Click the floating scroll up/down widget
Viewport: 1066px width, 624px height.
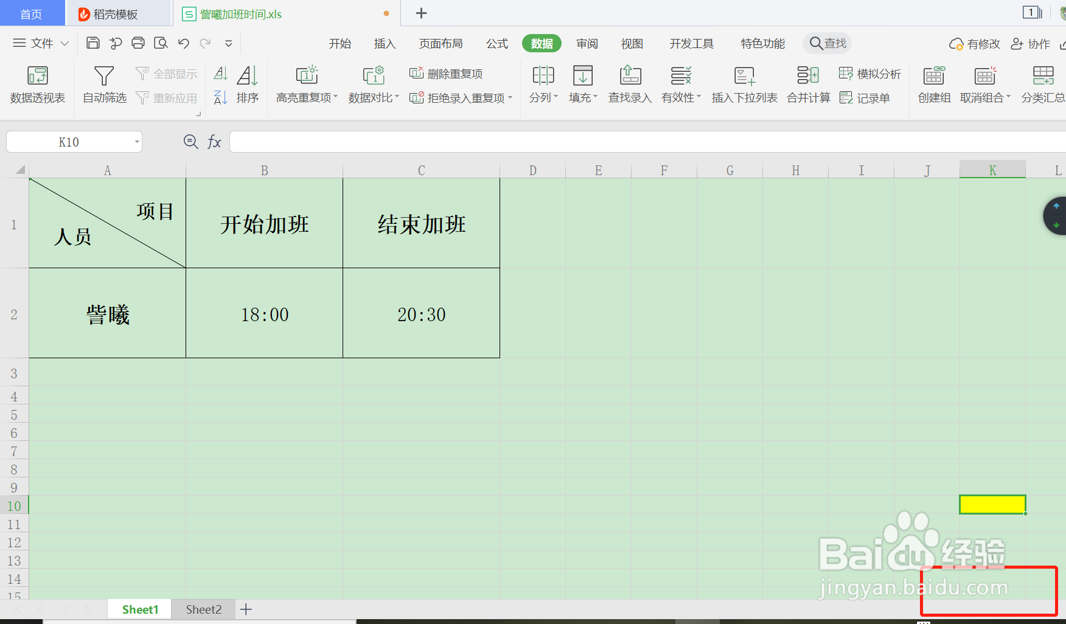pos(1056,215)
